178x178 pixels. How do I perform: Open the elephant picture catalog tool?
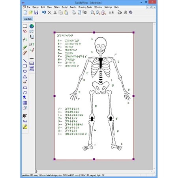click(25, 116)
